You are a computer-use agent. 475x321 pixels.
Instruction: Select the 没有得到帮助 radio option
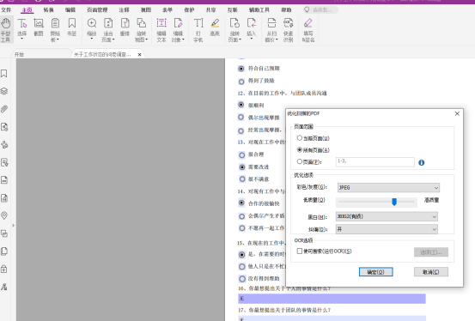point(241,279)
